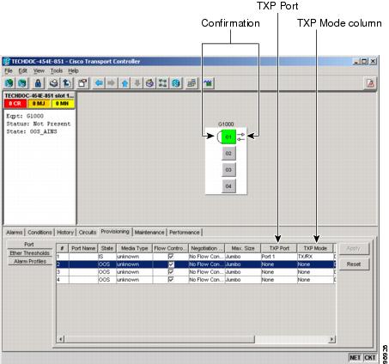Click the second globe icon in toolbar
The image size is (389, 364).
tap(22, 83)
